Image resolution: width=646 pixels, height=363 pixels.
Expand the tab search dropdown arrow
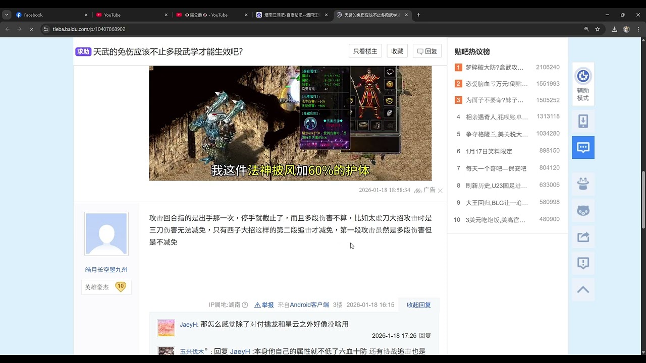point(7,15)
